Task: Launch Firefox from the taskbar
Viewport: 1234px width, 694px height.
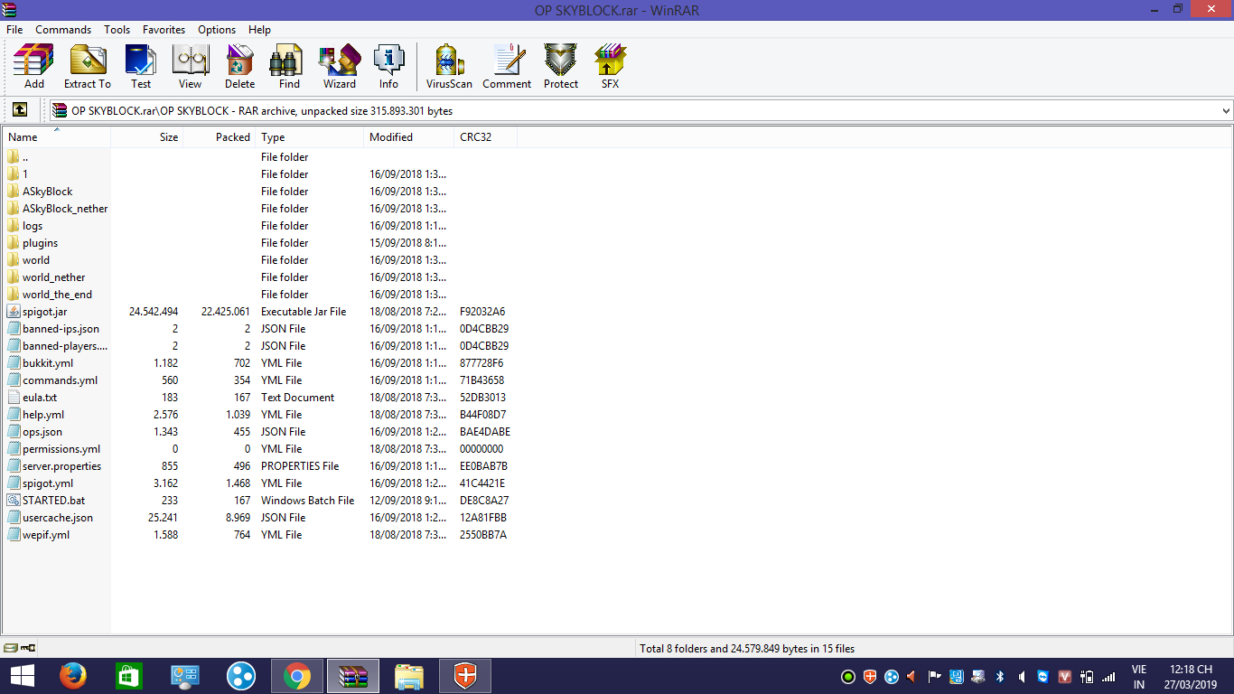Action: coord(72,676)
